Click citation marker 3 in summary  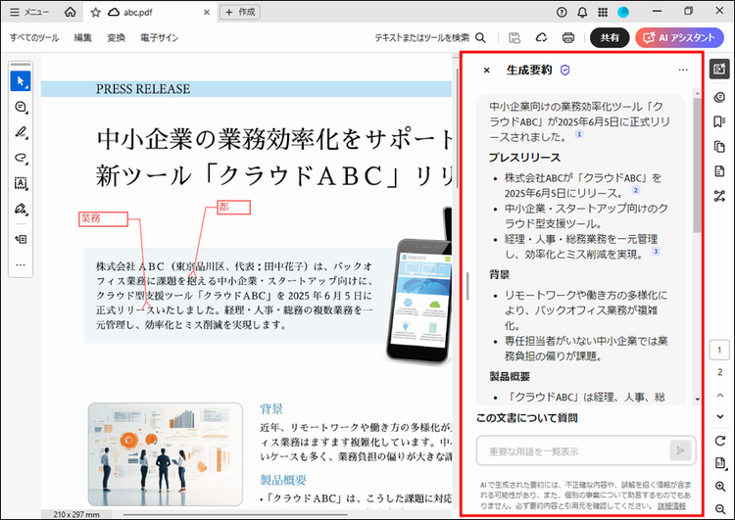click(656, 252)
